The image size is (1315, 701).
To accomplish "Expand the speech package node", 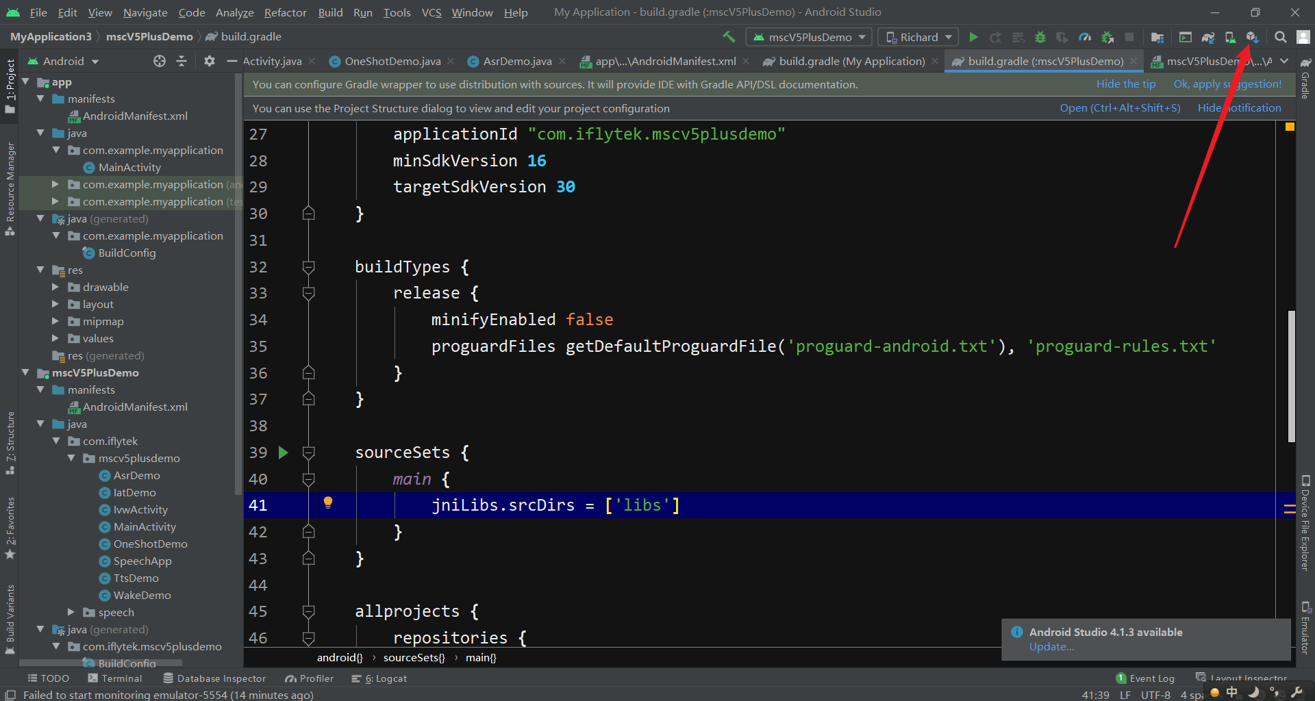I will 71,612.
